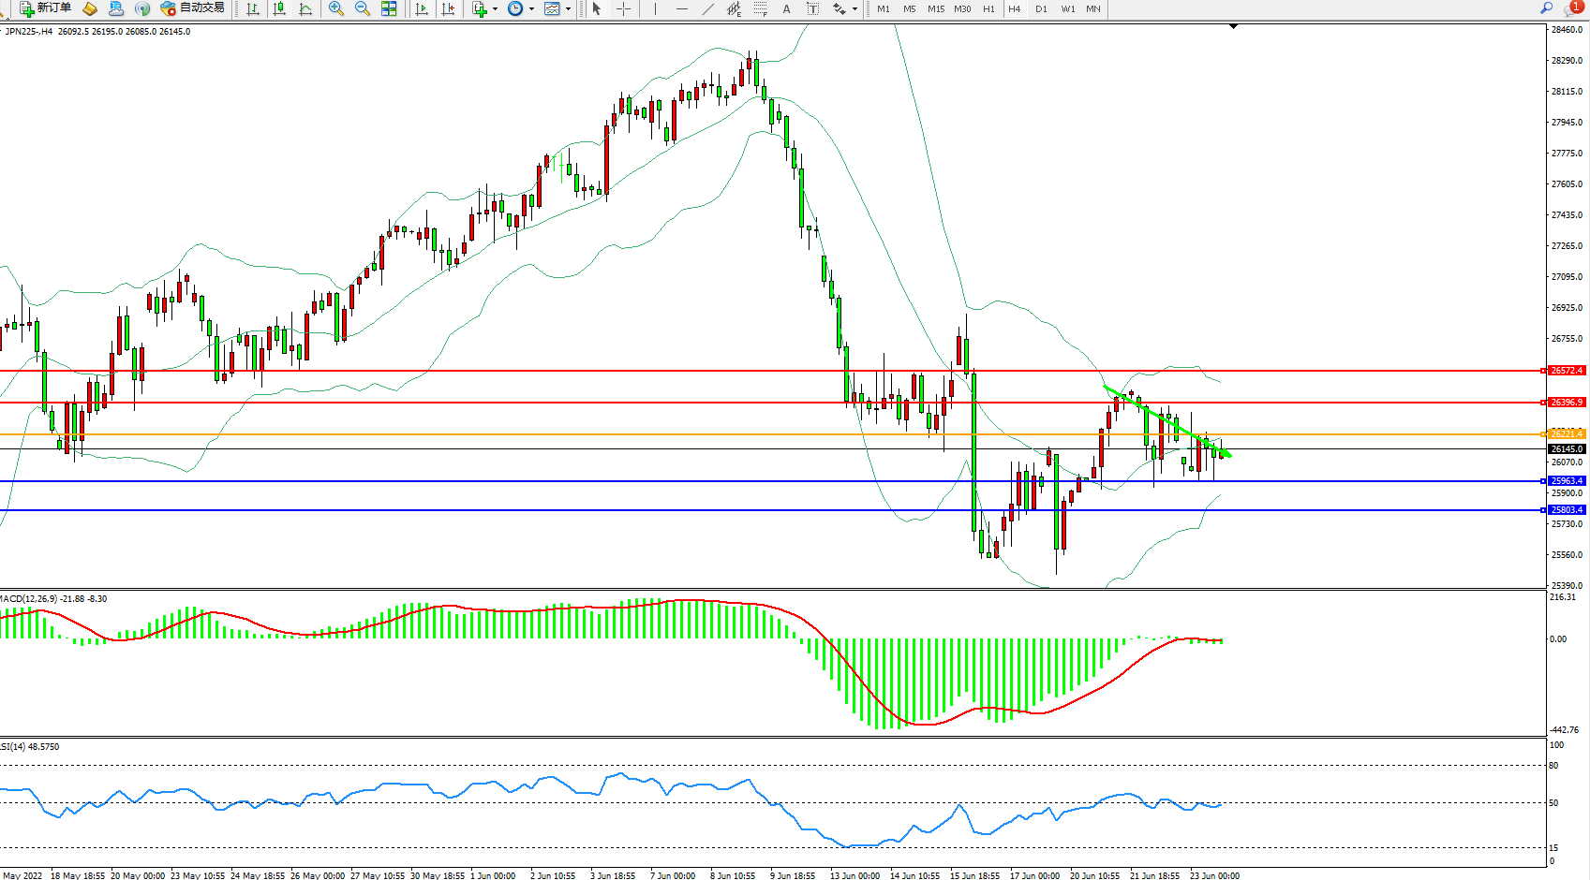
Task: Expand the add indicators dropdown arrow
Action: point(495,8)
